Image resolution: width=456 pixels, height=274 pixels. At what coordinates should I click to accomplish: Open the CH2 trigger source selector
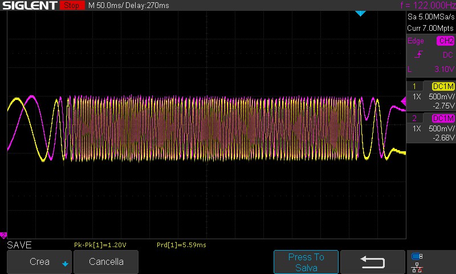(445, 41)
